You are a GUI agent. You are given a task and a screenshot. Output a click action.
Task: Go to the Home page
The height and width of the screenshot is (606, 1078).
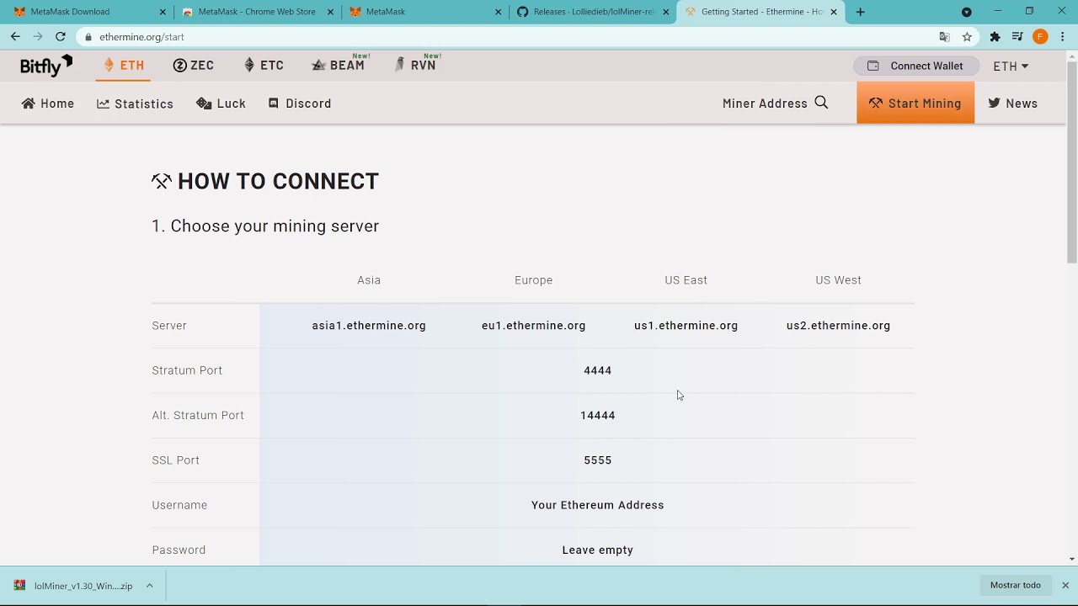(48, 104)
